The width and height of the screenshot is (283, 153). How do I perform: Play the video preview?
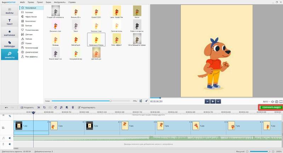coord(213,102)
